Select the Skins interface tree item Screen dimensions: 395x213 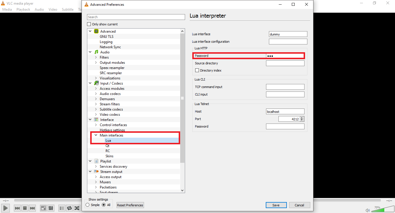pos(109,156)
